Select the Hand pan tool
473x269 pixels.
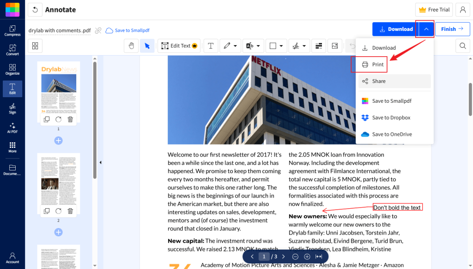[x=132, y=46]
